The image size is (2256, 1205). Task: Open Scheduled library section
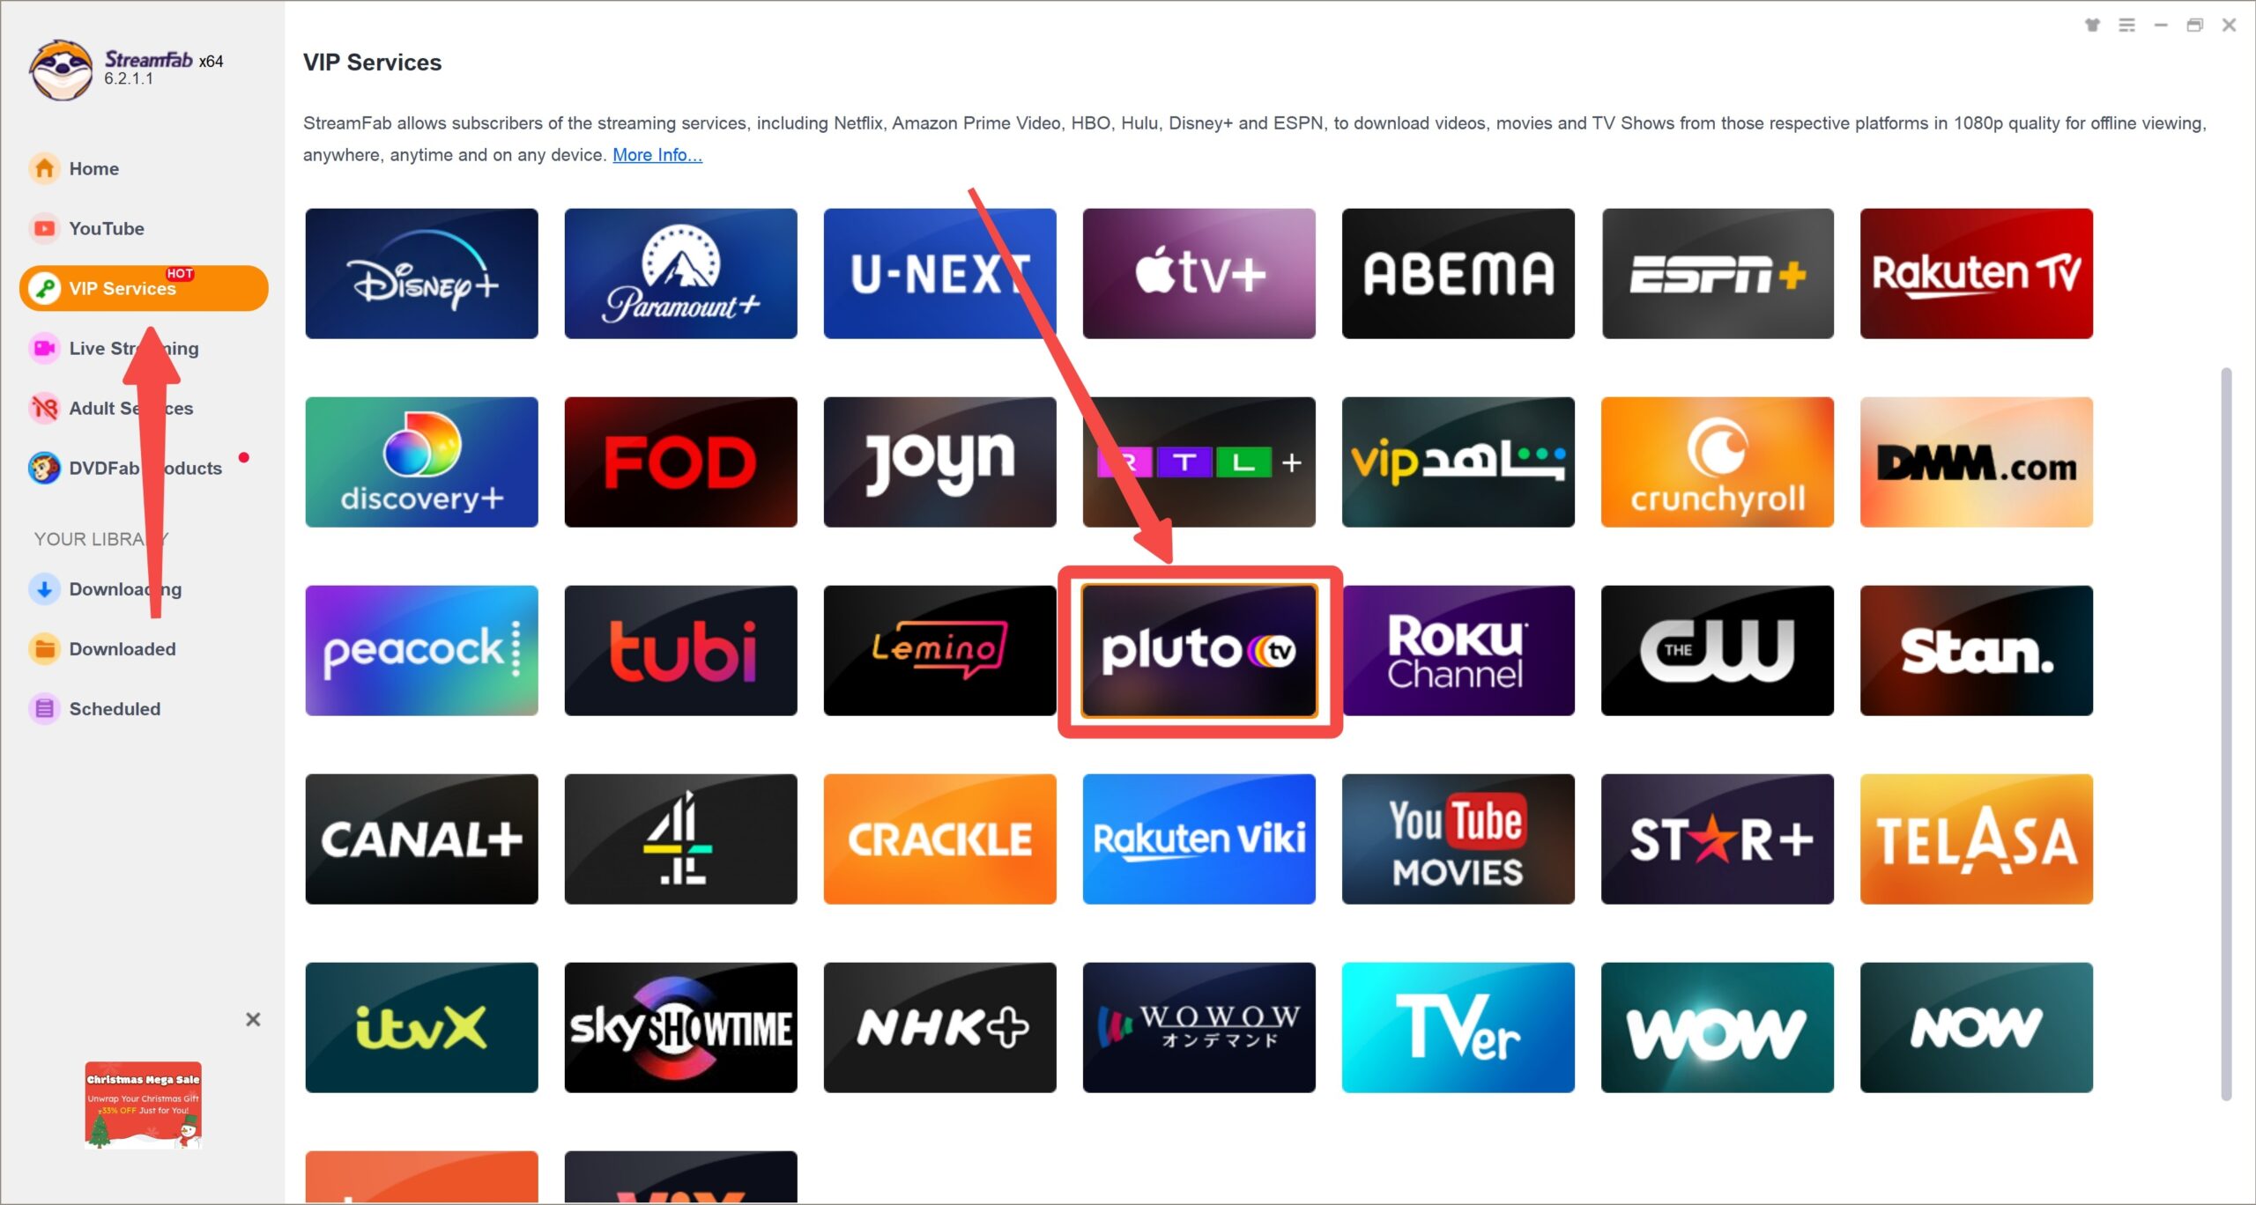pos(115,709)
